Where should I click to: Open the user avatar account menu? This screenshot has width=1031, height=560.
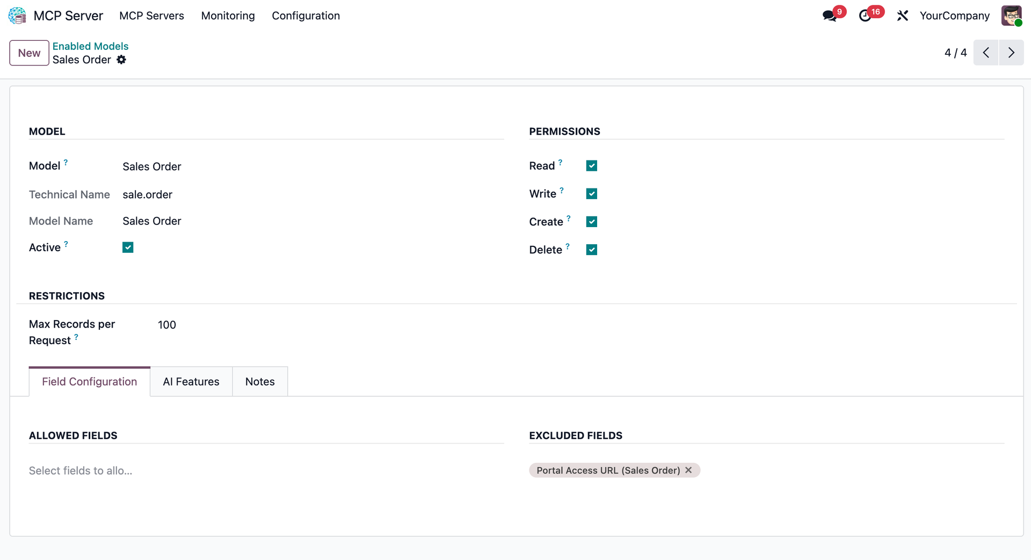coord(1012,16)
